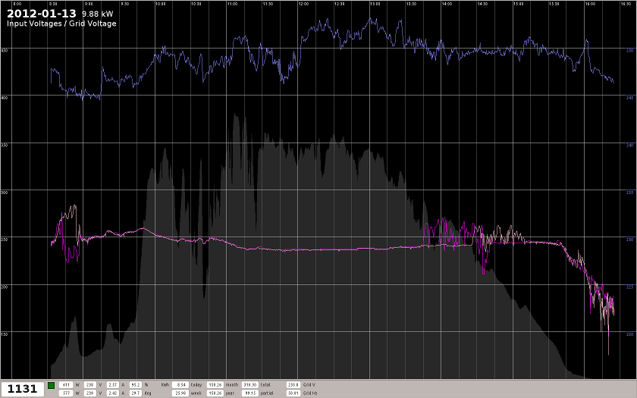Click the green status indicator square

point(51,385)
